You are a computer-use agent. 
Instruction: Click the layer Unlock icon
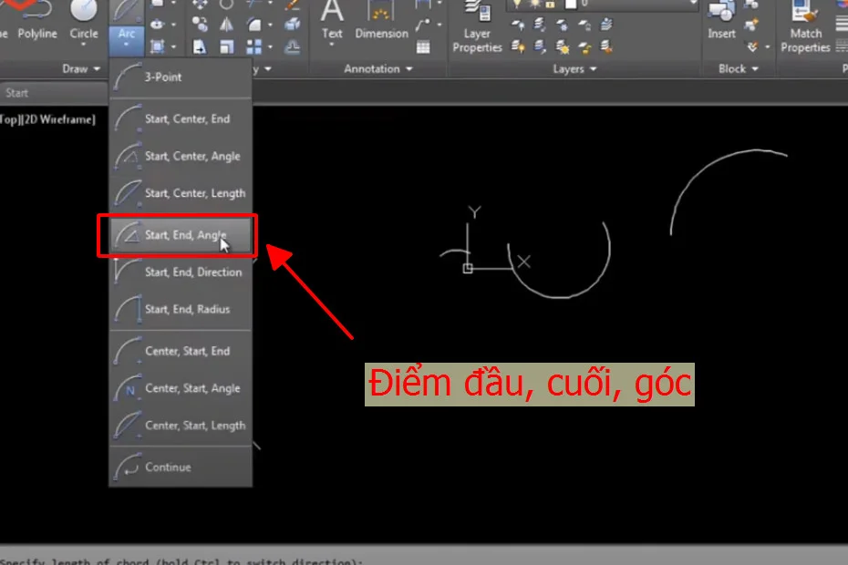584,47
